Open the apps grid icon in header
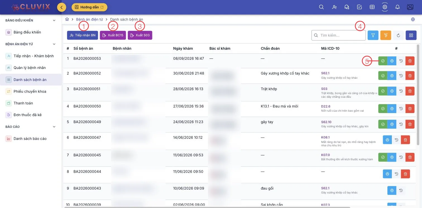The height and width of the screenshot is (208, 422). click(x=372, y=7)
